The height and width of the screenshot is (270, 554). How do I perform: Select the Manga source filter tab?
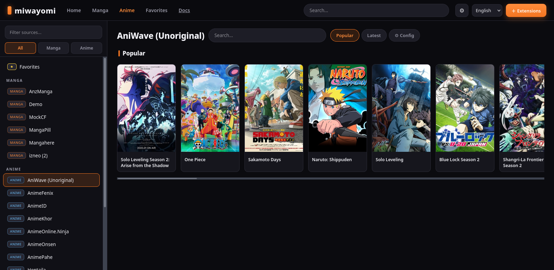click(53, 48)
